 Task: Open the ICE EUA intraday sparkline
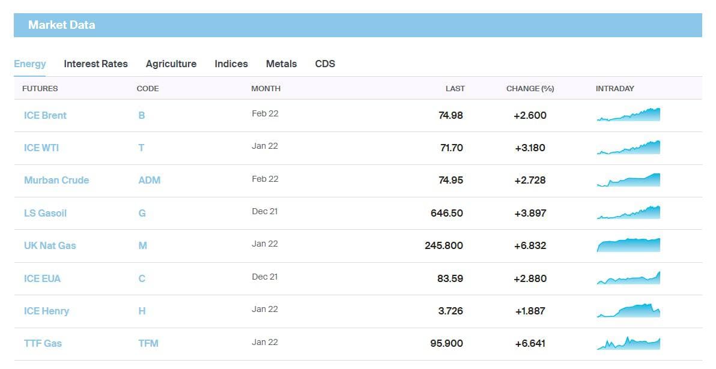pos(628,278)
